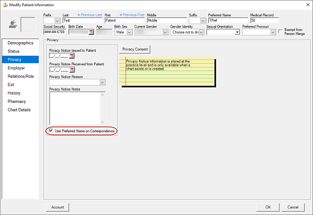Open the Gender Identity dropdown
Image resolution: width=313 pixels, height=215 pixels.
click(201, 32)
